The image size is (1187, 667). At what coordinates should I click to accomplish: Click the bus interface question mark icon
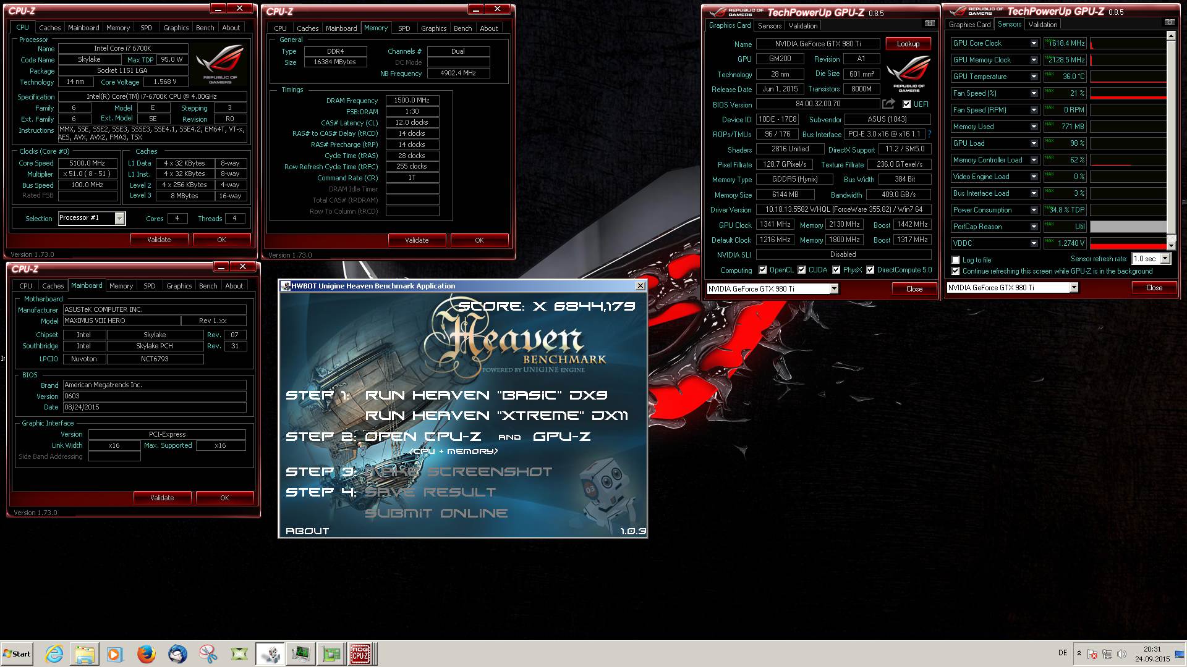point(929,134)
